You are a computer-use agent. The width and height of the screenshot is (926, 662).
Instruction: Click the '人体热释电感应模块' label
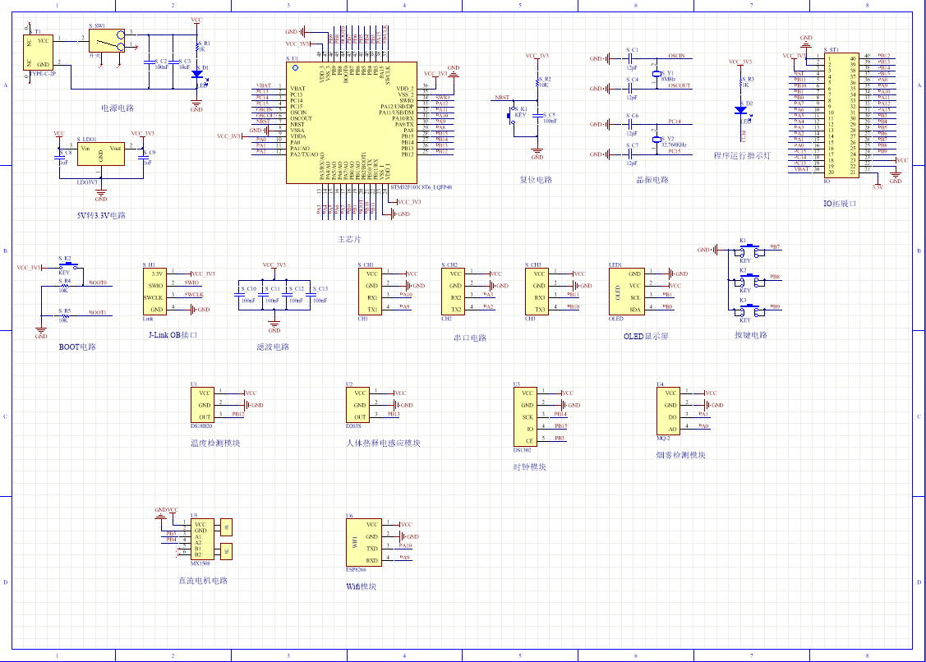pos(383,443)
